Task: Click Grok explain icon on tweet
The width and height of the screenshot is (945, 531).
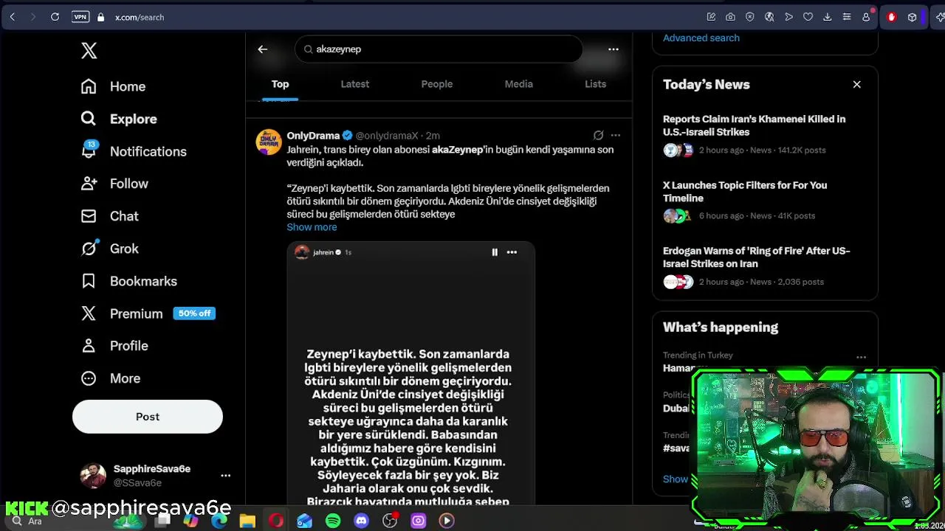Action: [x=598, y=136]
